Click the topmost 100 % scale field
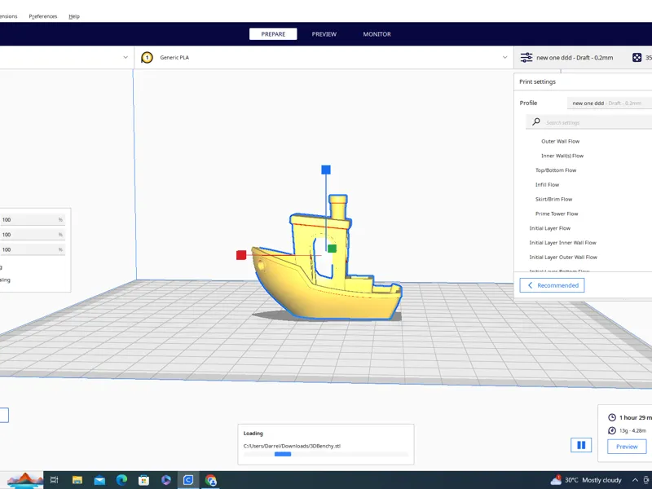Screen dimensions: 652x489 [33, 219]
